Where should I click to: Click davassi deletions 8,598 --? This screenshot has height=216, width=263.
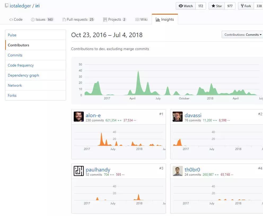click(224, 120)
